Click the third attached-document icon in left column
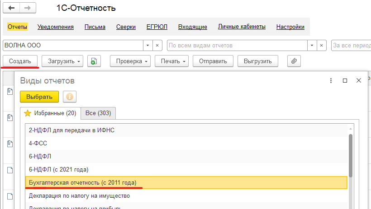Viewport: 371px width, 209px height. 10,144
